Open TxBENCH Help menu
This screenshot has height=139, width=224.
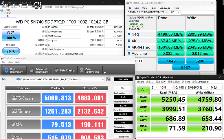pos(18,62)
